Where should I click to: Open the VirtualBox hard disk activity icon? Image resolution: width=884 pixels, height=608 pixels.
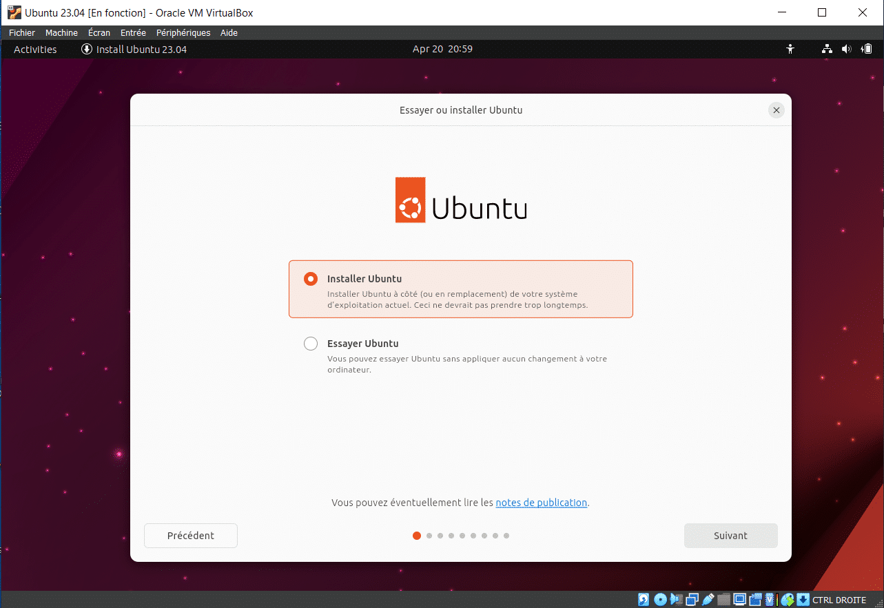click(644, 599)
